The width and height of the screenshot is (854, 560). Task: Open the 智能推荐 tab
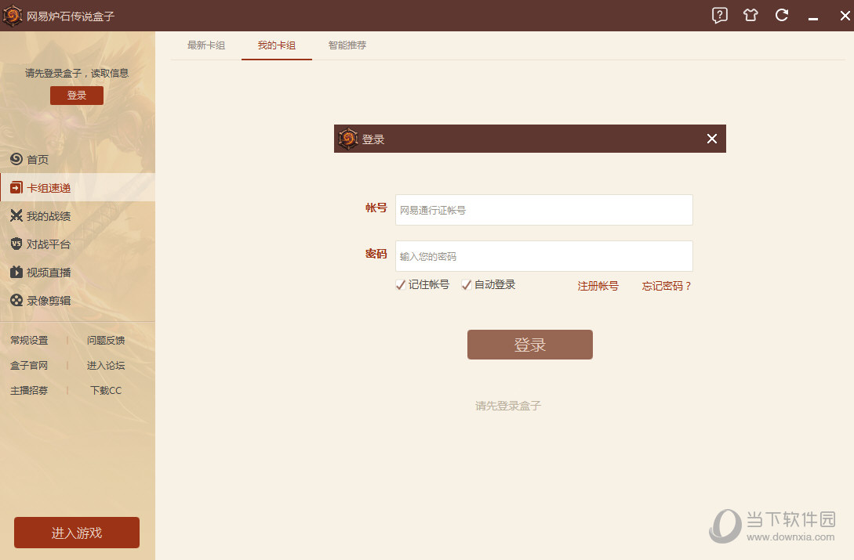pyautogui.click(x=347, y=45)
